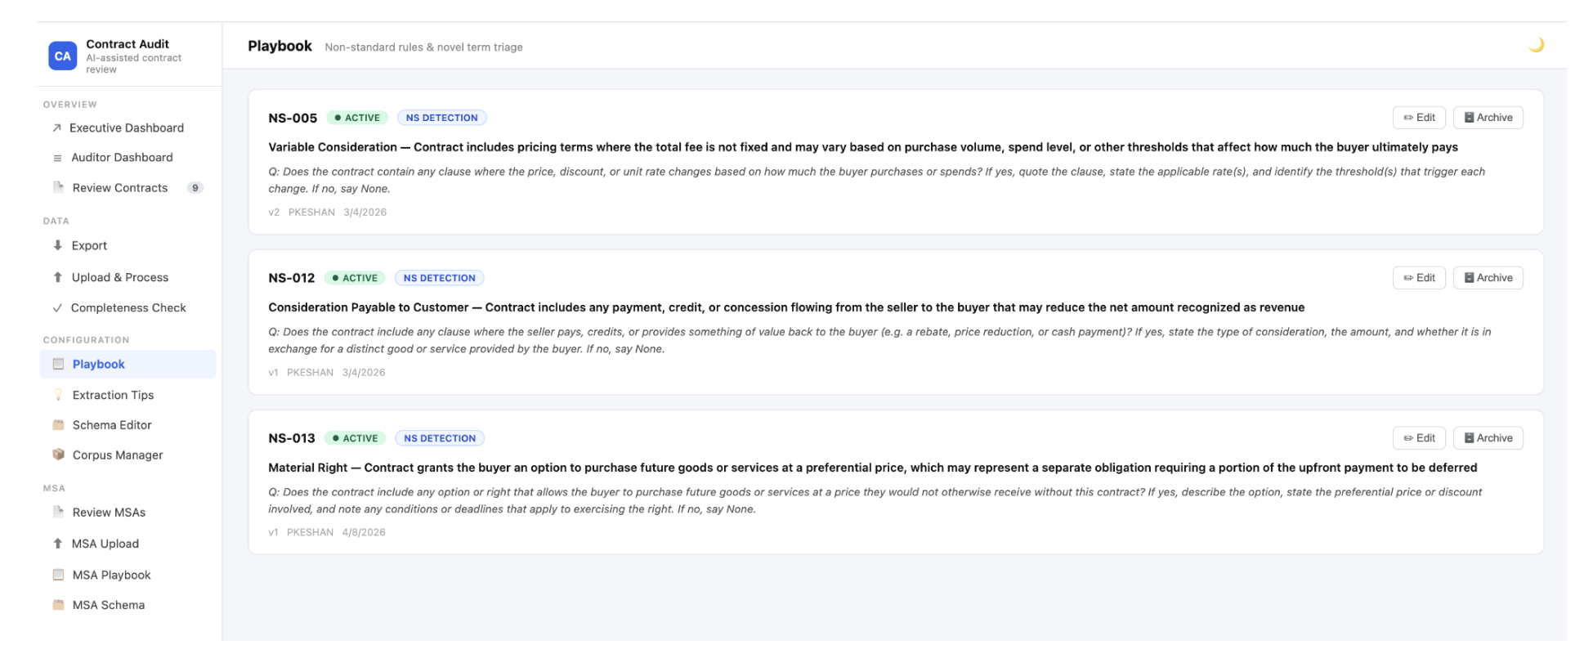
Task: Archive the NS-005 rule
Action: point(1488,118)
